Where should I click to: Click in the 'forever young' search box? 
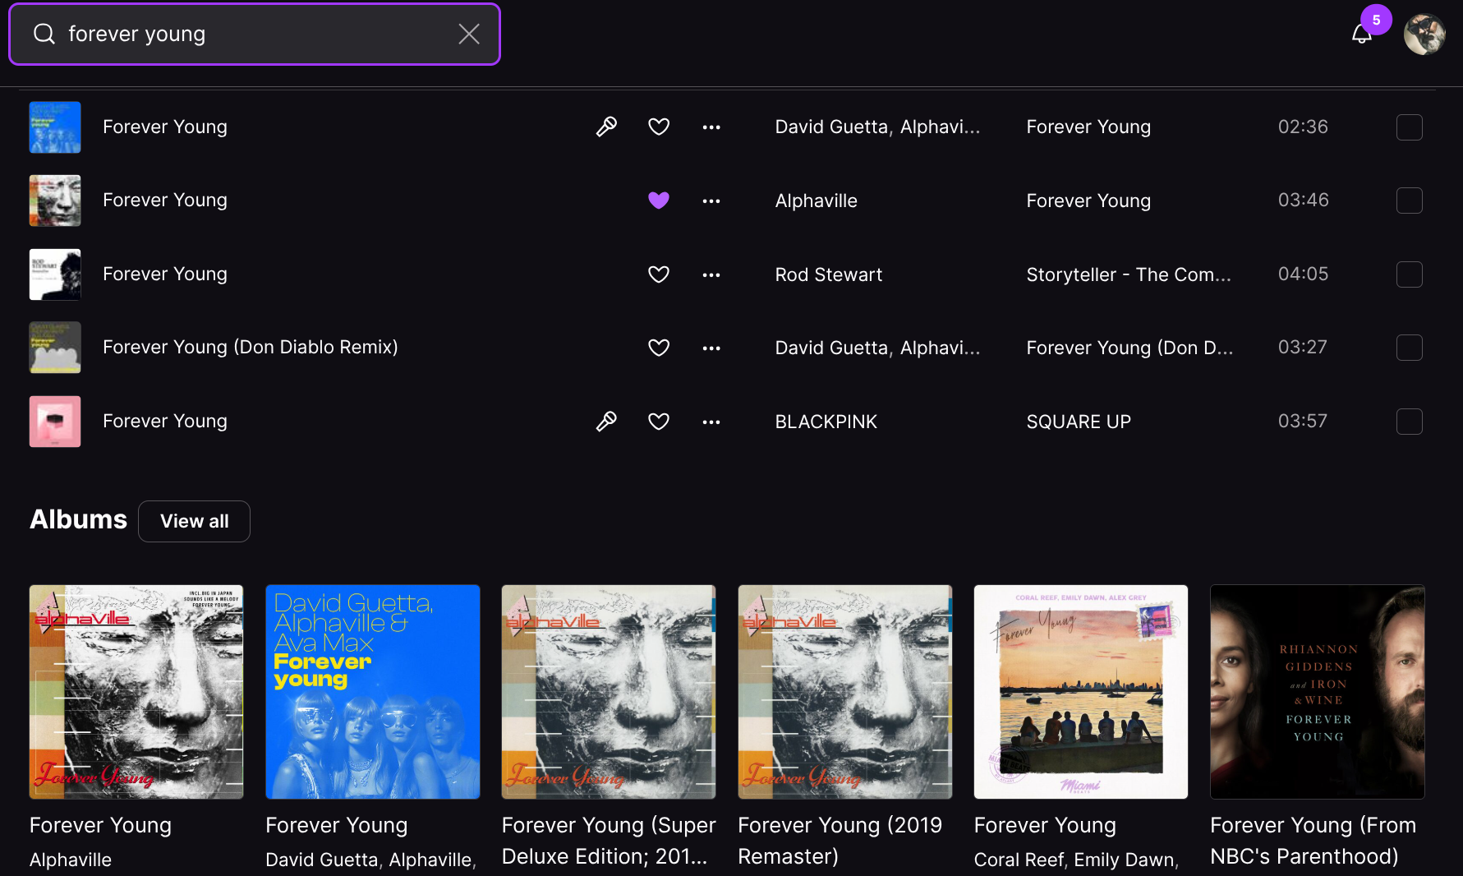(255, 34)
